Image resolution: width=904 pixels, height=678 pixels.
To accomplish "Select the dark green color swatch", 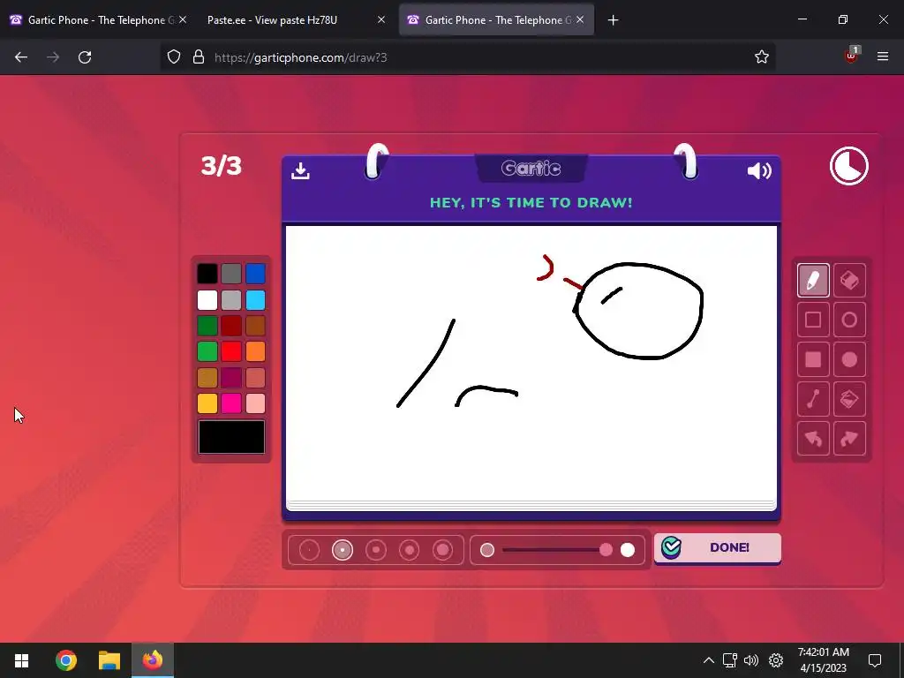I will pos(207,326).
